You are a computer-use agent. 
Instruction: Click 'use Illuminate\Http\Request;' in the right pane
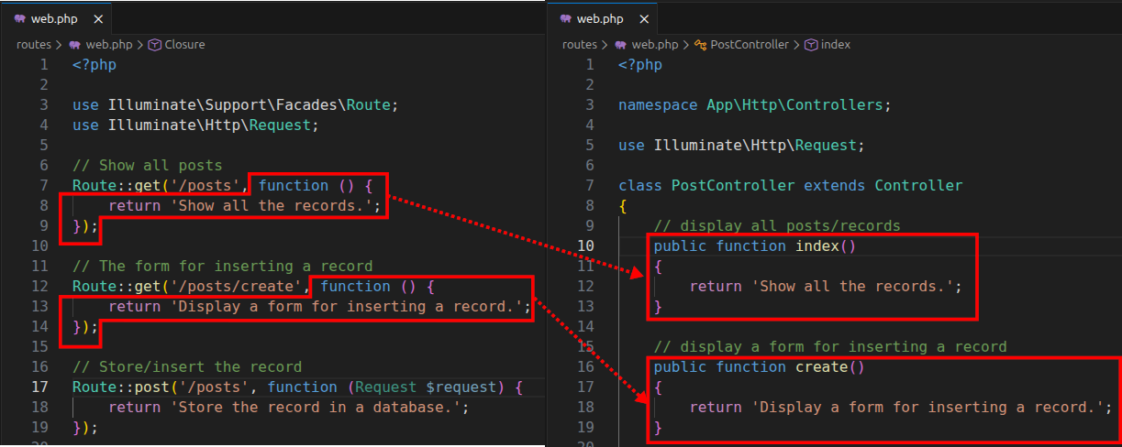(x=742, y=145)
